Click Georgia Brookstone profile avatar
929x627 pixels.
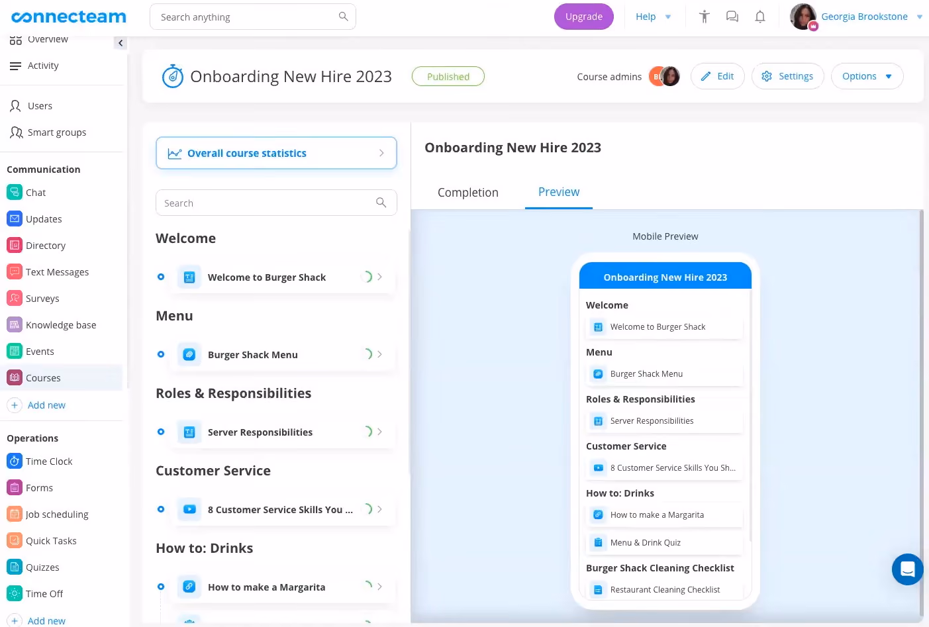coord(804,17)
